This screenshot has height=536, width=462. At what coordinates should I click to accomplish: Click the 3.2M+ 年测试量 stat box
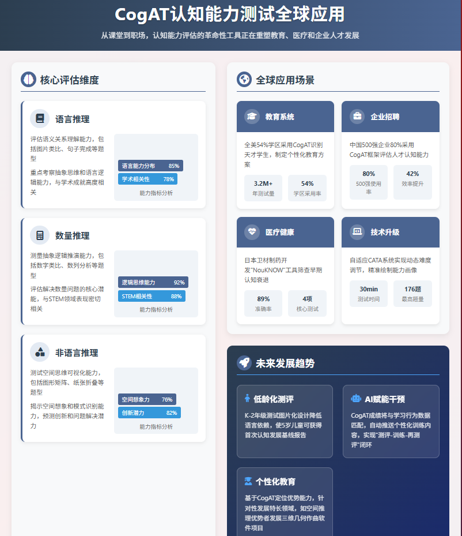pyautogui.click(x=263, y=188)
